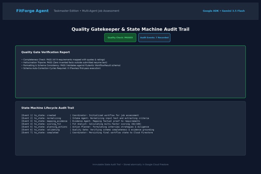The image size is (261, 174).
Task: Select Event 6 to_state: validating row
Action: point(87,130)
